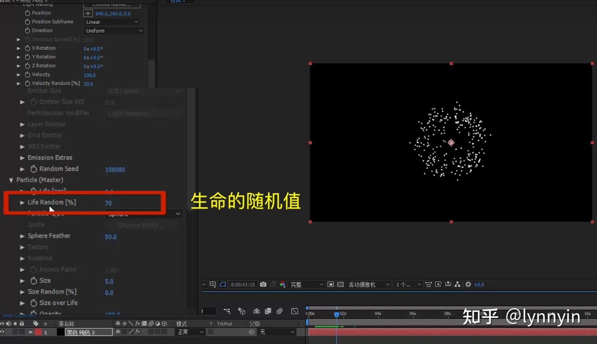Image resolution: width=597 pixels, height=344 pixels.
Task: Open the composition mini-flowchart icon
Action: [227, 311]
